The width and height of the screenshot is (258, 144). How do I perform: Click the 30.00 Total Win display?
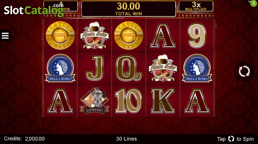[129, 9]
